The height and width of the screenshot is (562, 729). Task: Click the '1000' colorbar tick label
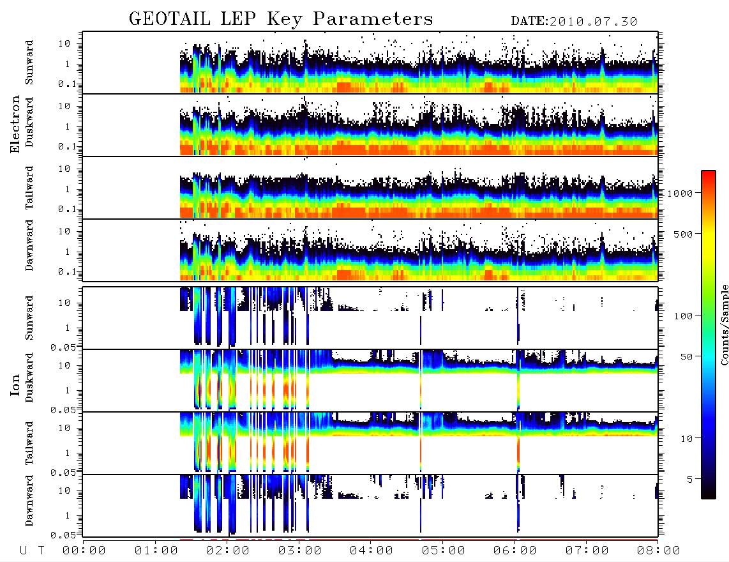tap(680, 193)
